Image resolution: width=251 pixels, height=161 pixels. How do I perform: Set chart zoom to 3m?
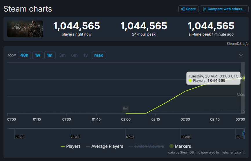pyautogui.click(x=62, y=55)
